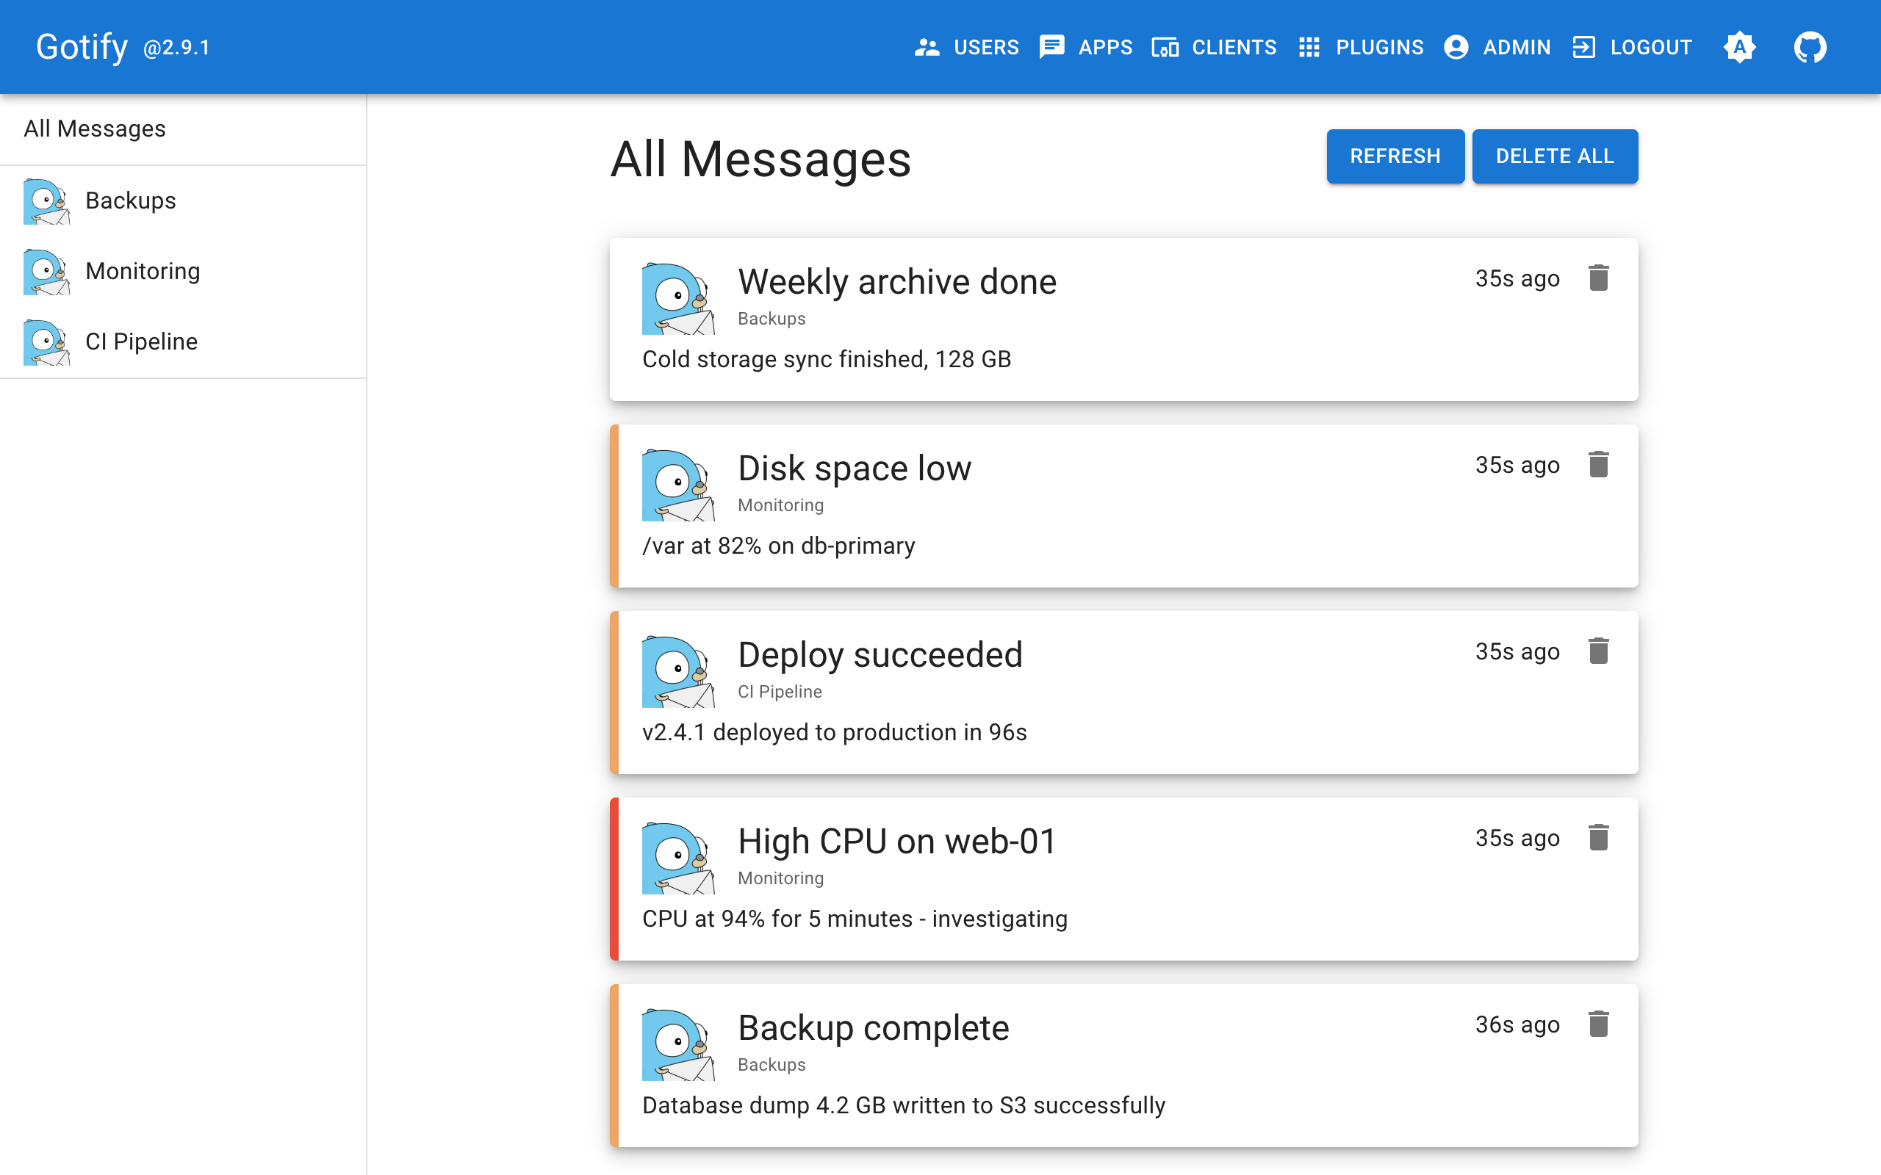
Task: Click the '36s ago' timestamp
Action: click(1517, 1025)
